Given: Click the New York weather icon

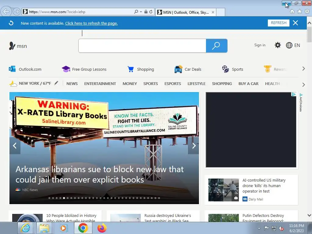Looking at the screenshot, I should 13,83.
